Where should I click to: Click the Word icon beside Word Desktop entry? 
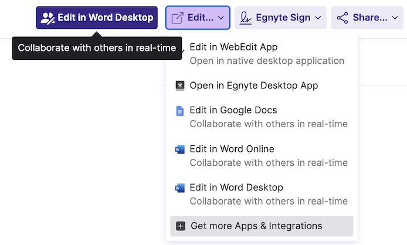pos(180,188)
